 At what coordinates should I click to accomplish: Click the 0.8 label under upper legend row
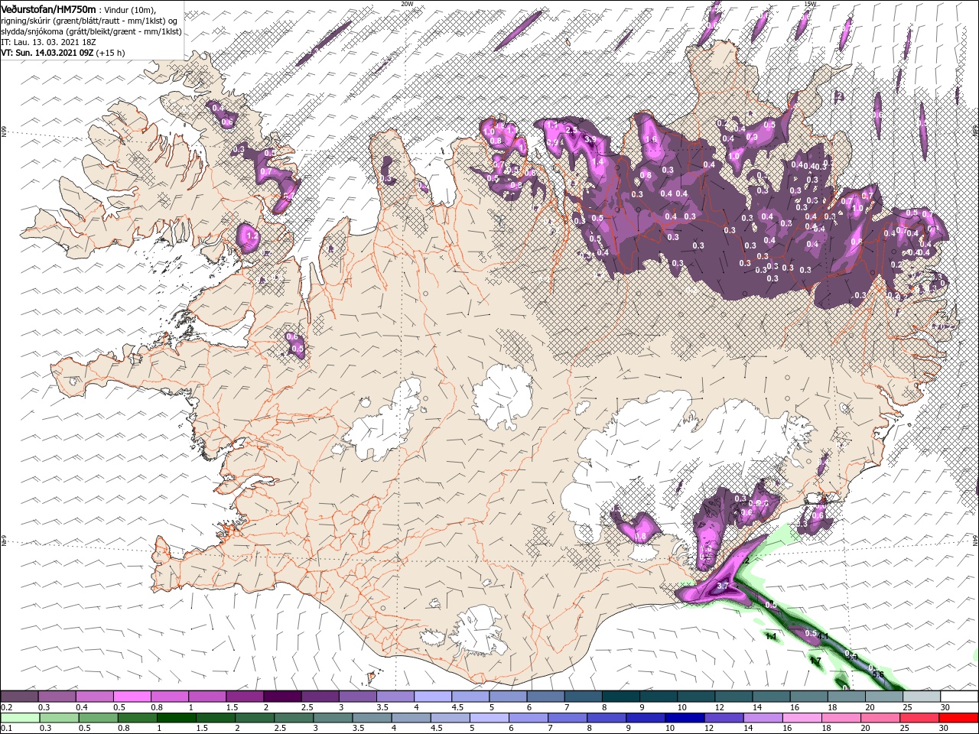[x=156, y=707]
